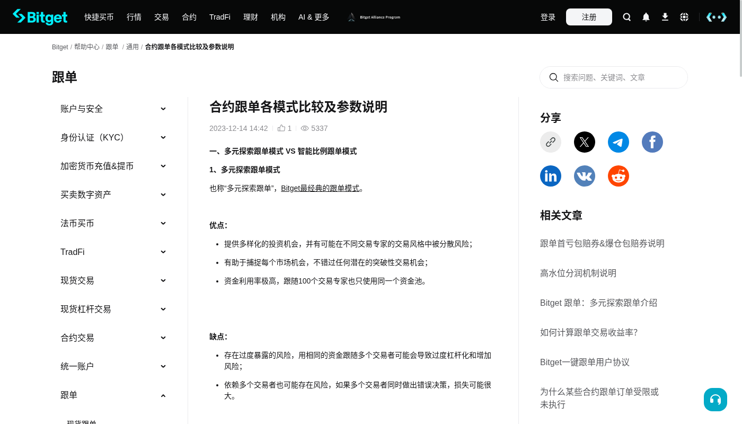
Task: Open the 机构 menu
Action: [278, 17]
